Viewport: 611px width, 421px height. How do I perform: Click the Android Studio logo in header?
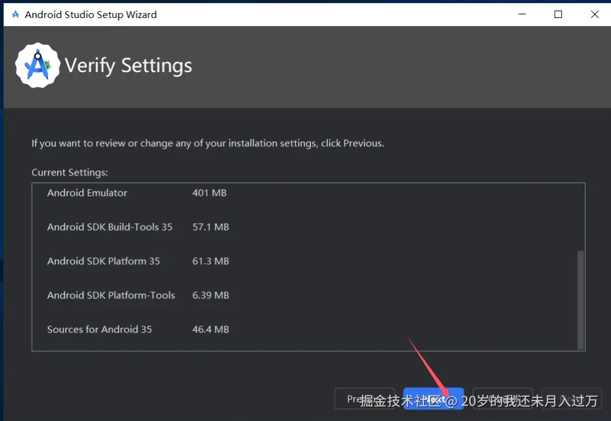pyautogui.click(x=37, y=65)
